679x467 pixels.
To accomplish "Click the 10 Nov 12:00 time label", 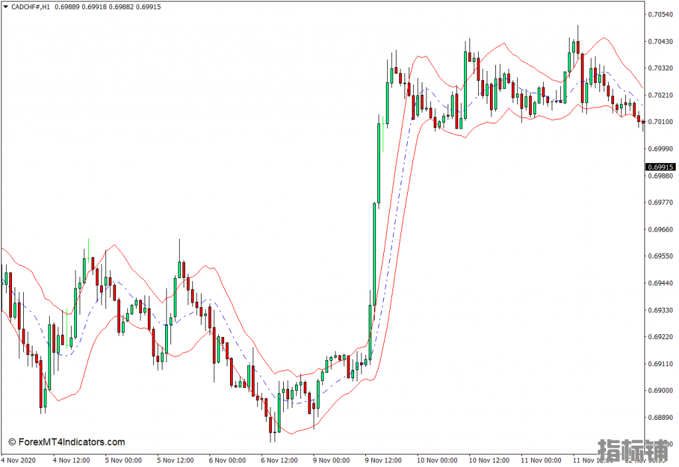I will [x=489, y=460].
